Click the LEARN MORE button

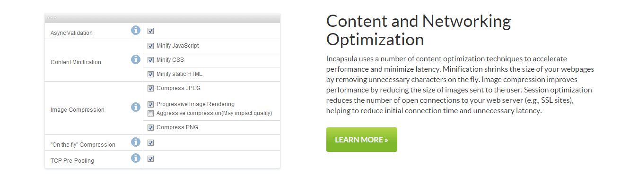click(362, 140)
